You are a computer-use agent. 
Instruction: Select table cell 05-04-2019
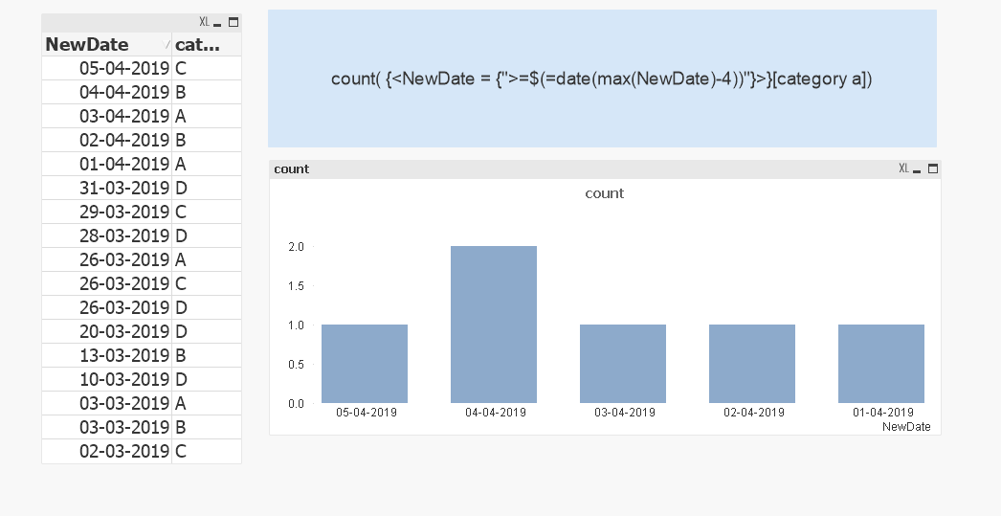(106, 68)
